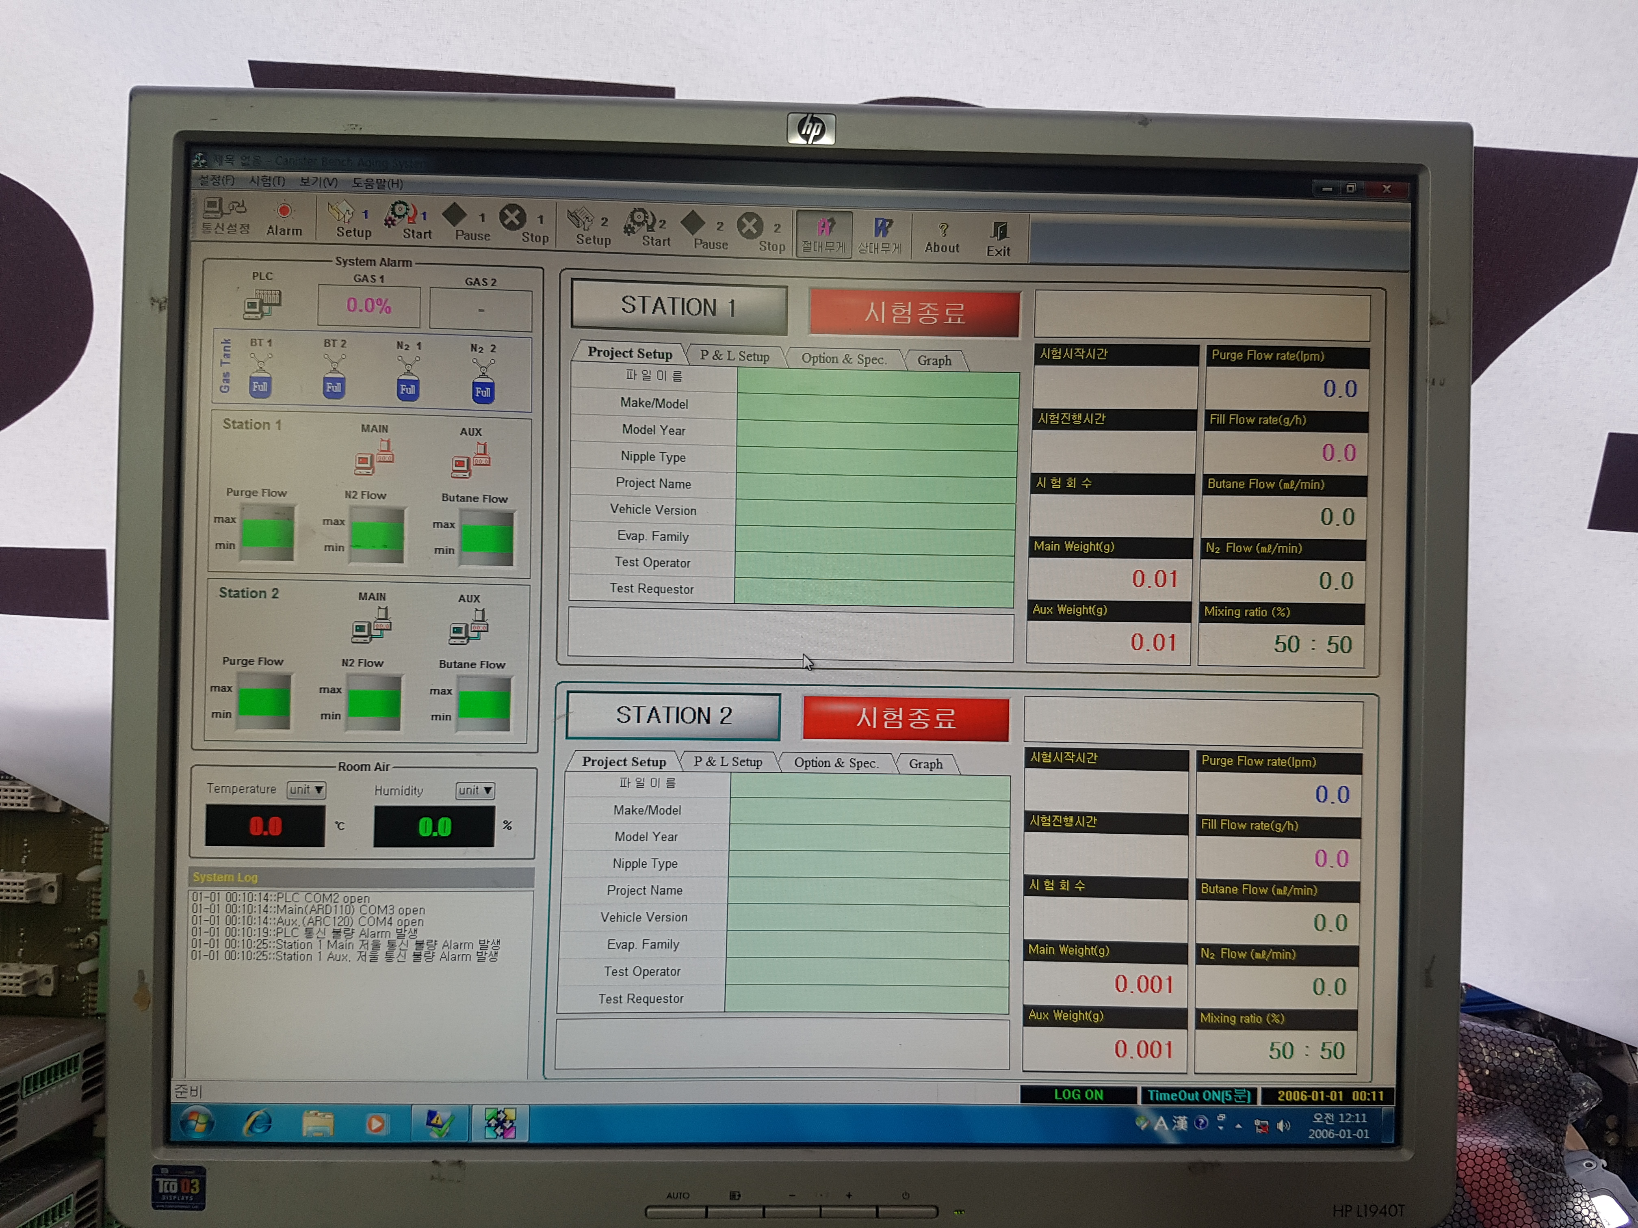Click the Room Air temperature 0.0 display
This screenshot has width=1638, height=1228.
265,826
